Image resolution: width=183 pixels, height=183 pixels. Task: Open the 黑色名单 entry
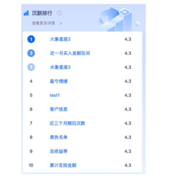point(59,137)
